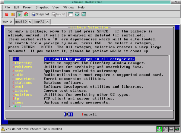Switch to full screen mode icon

point(77,14)
